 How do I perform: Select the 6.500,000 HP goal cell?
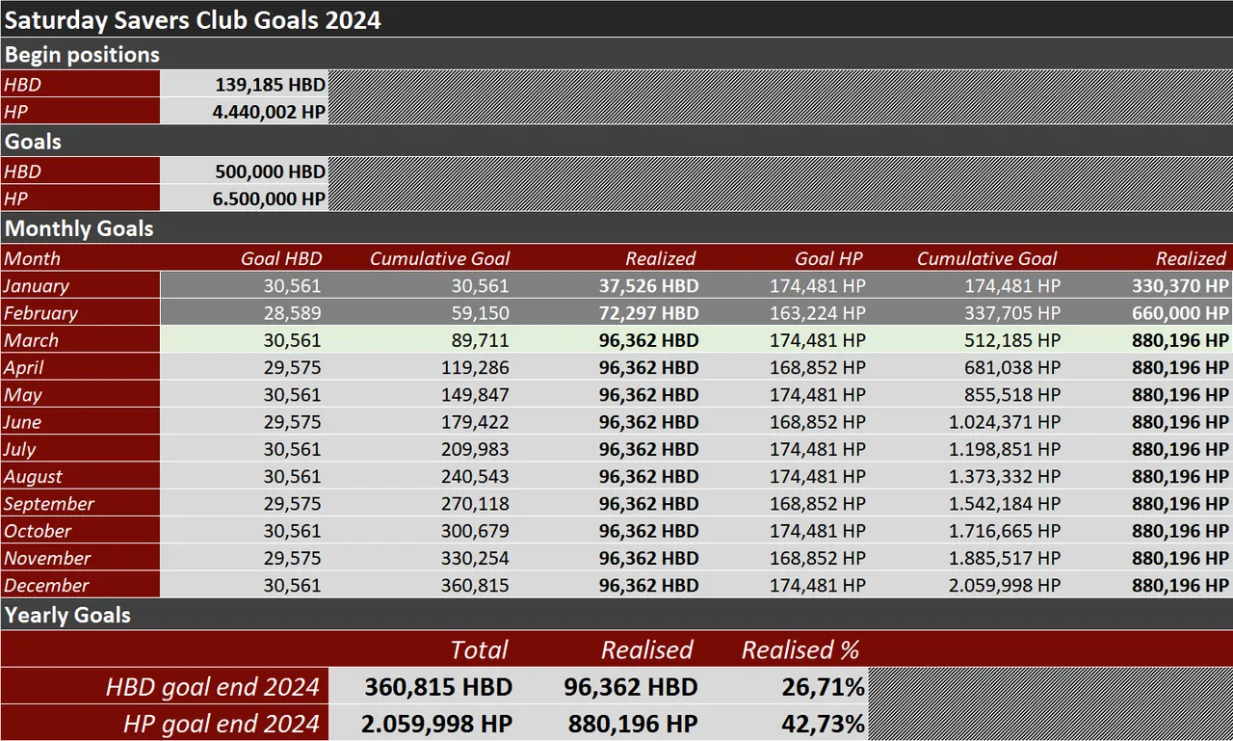(x=245, y=198)
